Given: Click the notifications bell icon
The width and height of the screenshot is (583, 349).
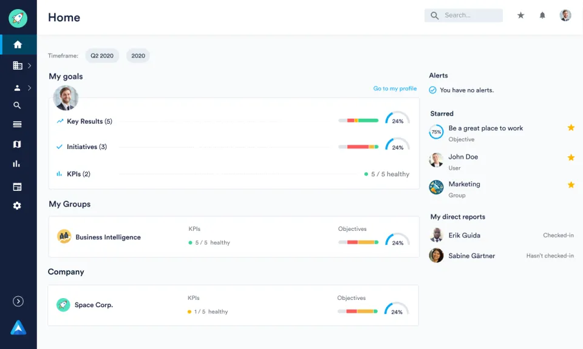Looking at the screenshot, I should tap(542, 16).
